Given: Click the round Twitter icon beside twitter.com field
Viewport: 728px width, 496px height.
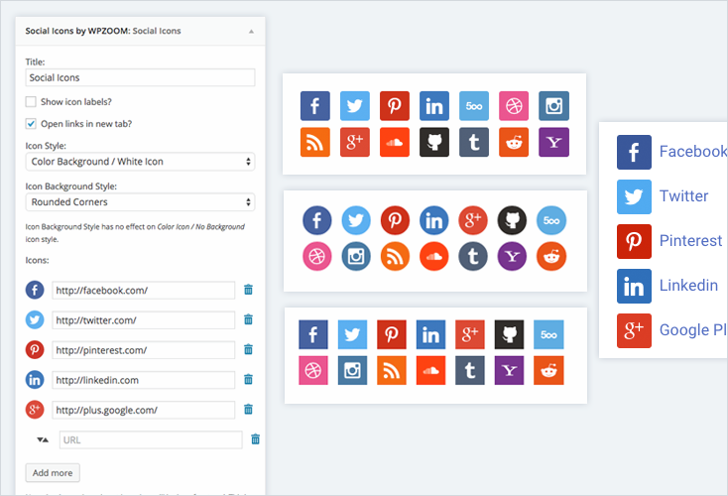Looking at the screenshot, I should point(35,320).
